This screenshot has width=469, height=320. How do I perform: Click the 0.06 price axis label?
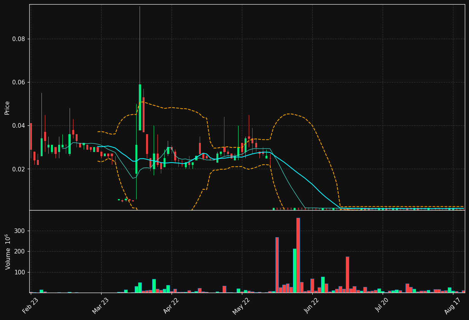tap(19, 82)
